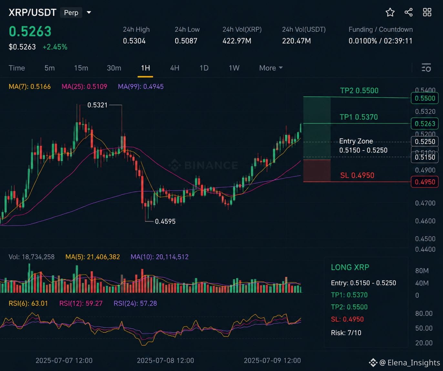Click the 0.5500 TP2 price tag on axis

(x=425, y=98)
